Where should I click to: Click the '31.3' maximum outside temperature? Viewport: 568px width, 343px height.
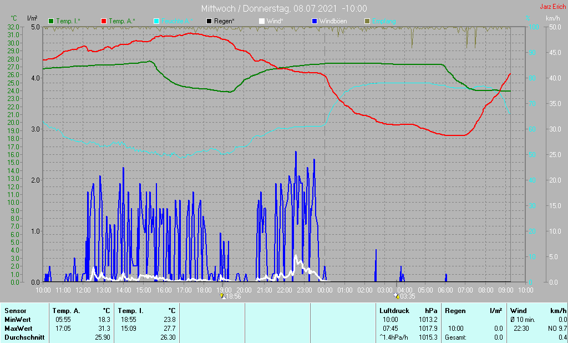click(x=104, y=329)
